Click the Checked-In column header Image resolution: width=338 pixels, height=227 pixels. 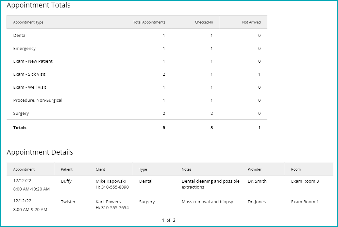[204, 23]
